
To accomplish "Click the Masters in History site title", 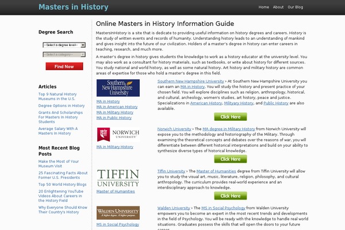I will (74, 7).
